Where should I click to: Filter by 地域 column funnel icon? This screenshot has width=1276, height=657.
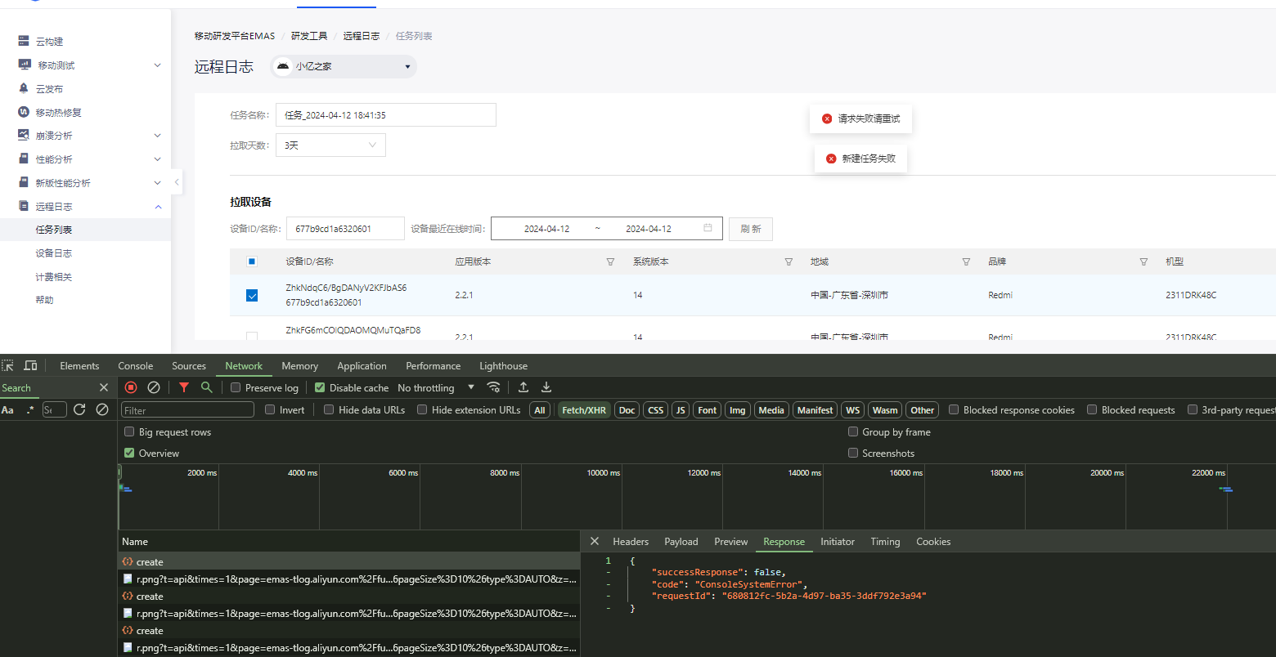click(966, 261)
